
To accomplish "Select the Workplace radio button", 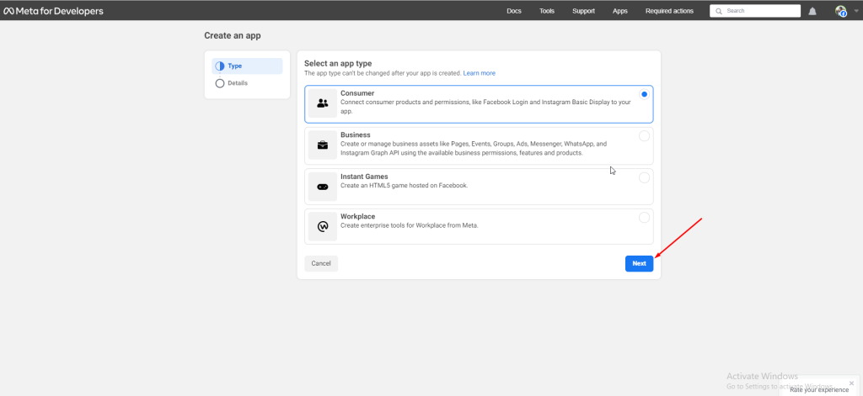I will [x=644, y=218].
